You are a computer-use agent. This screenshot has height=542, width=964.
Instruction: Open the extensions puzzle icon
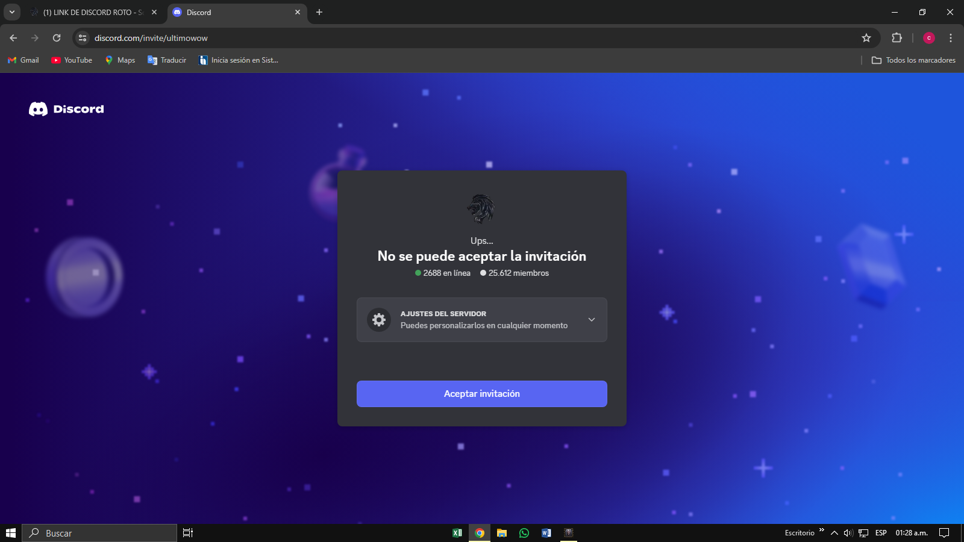(897, 38)
